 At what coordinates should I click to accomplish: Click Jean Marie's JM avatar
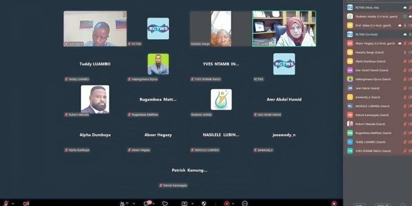coord(350,88)
